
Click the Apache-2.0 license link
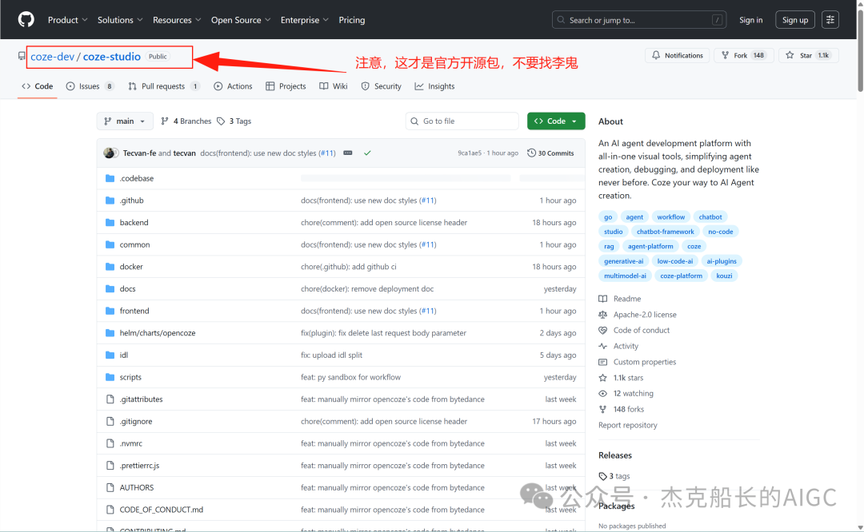[x=645, y=315]
